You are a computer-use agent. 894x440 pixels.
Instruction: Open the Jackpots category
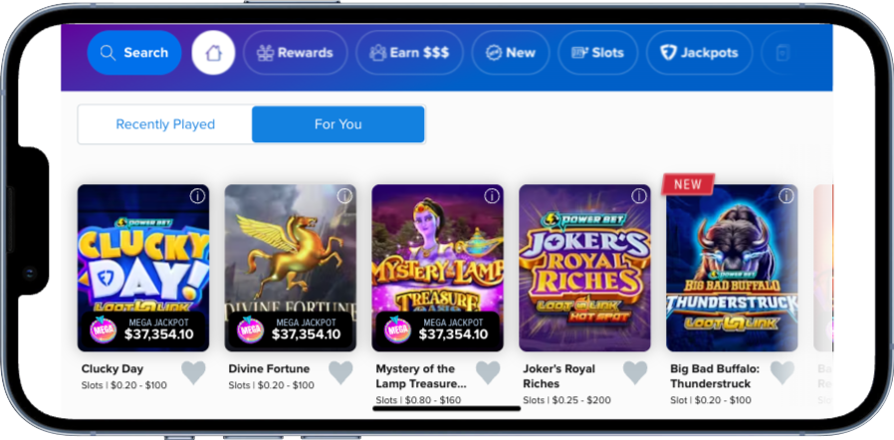[x=699, y=53]
